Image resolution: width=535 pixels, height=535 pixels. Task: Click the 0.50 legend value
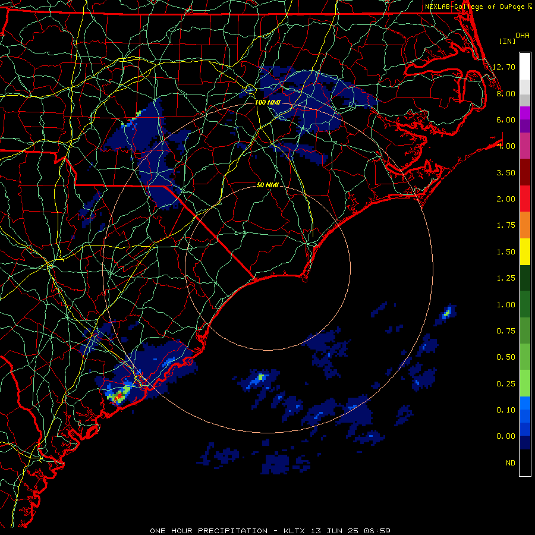(x=506, y=357)
